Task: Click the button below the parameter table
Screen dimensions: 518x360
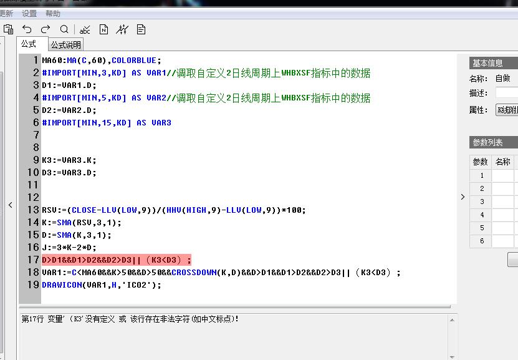Action: [x=512, y=260]
